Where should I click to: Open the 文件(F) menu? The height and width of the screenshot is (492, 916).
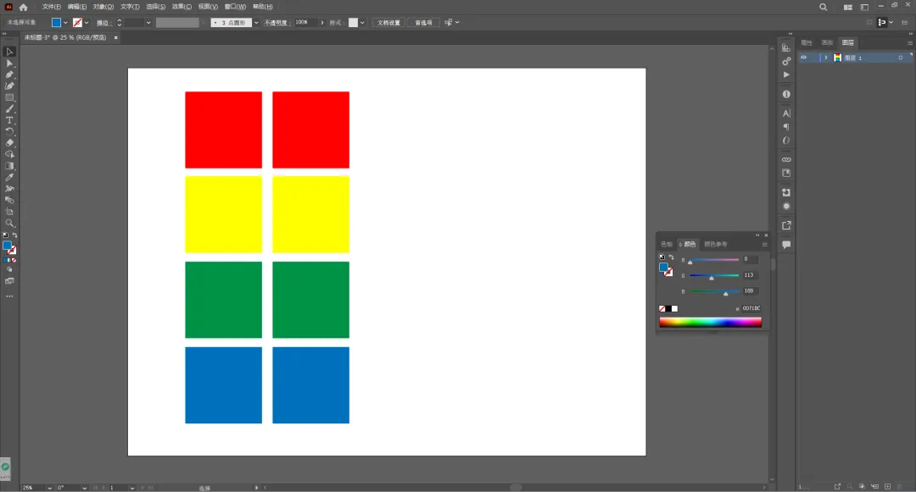[x=52, y=7]
